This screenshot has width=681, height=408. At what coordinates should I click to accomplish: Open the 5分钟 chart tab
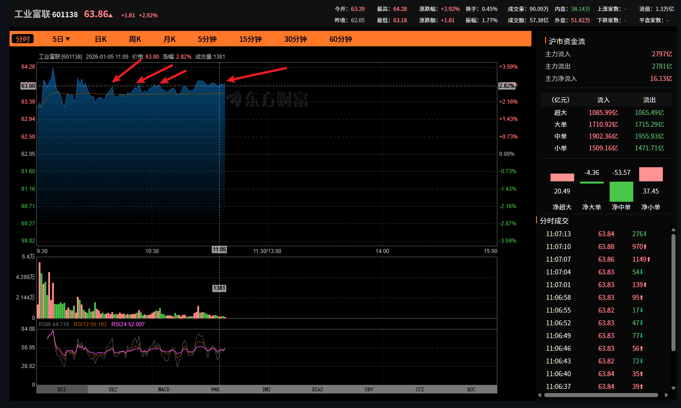(x=207, y=39)
